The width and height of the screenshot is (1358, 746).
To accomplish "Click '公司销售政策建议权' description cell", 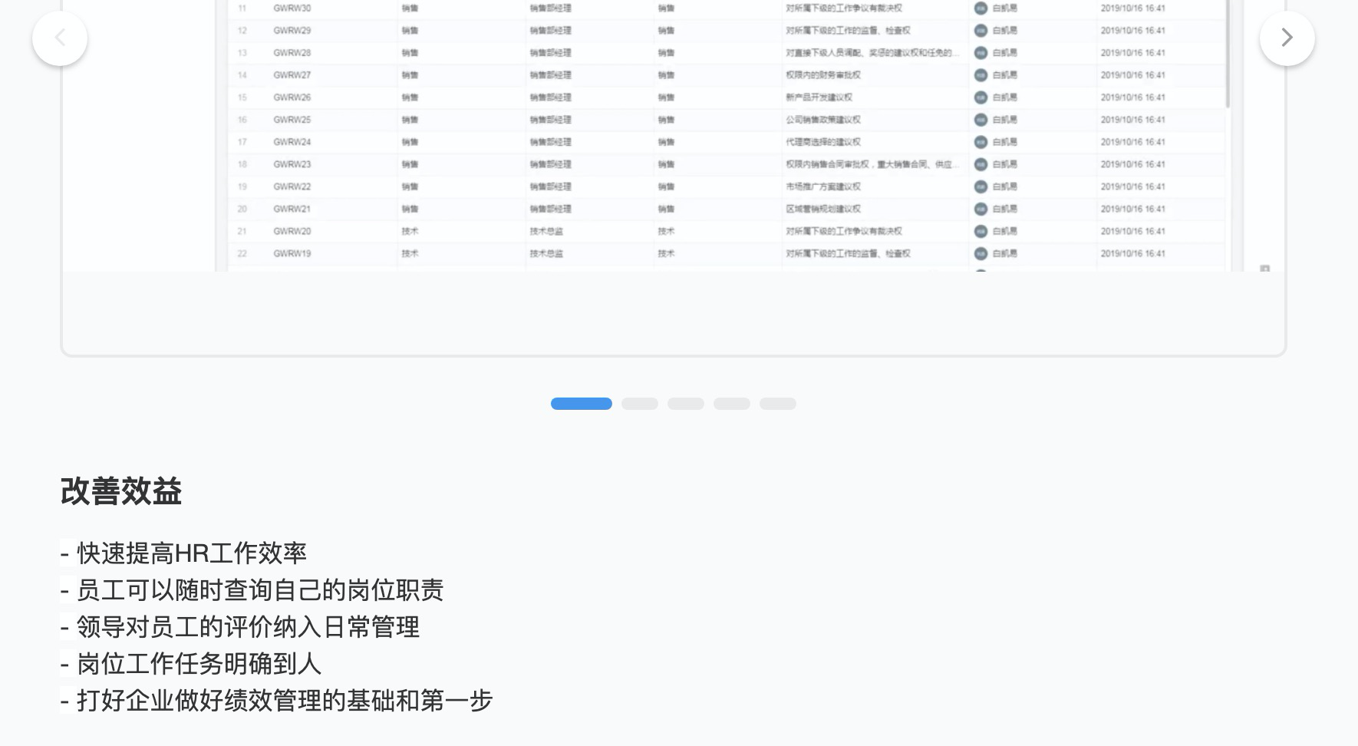I will pos(823,120).
